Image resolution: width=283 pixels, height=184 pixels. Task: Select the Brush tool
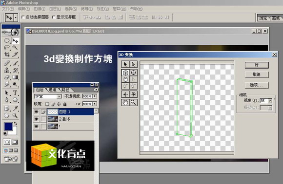point(15,63)
